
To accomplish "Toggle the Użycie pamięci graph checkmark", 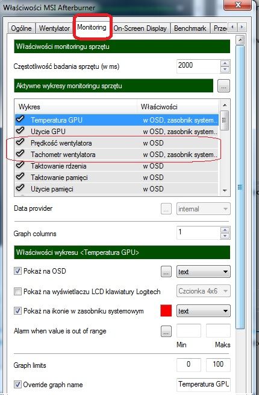I will pyautogui.click(x=20, y=188).
